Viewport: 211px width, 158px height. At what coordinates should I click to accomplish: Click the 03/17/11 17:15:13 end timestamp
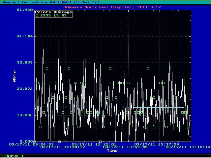(188, 147)
